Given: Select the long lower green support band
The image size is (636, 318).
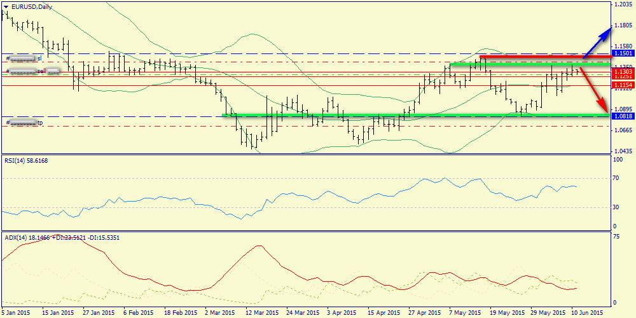Looking at the screenshot, I should (413, 115).
